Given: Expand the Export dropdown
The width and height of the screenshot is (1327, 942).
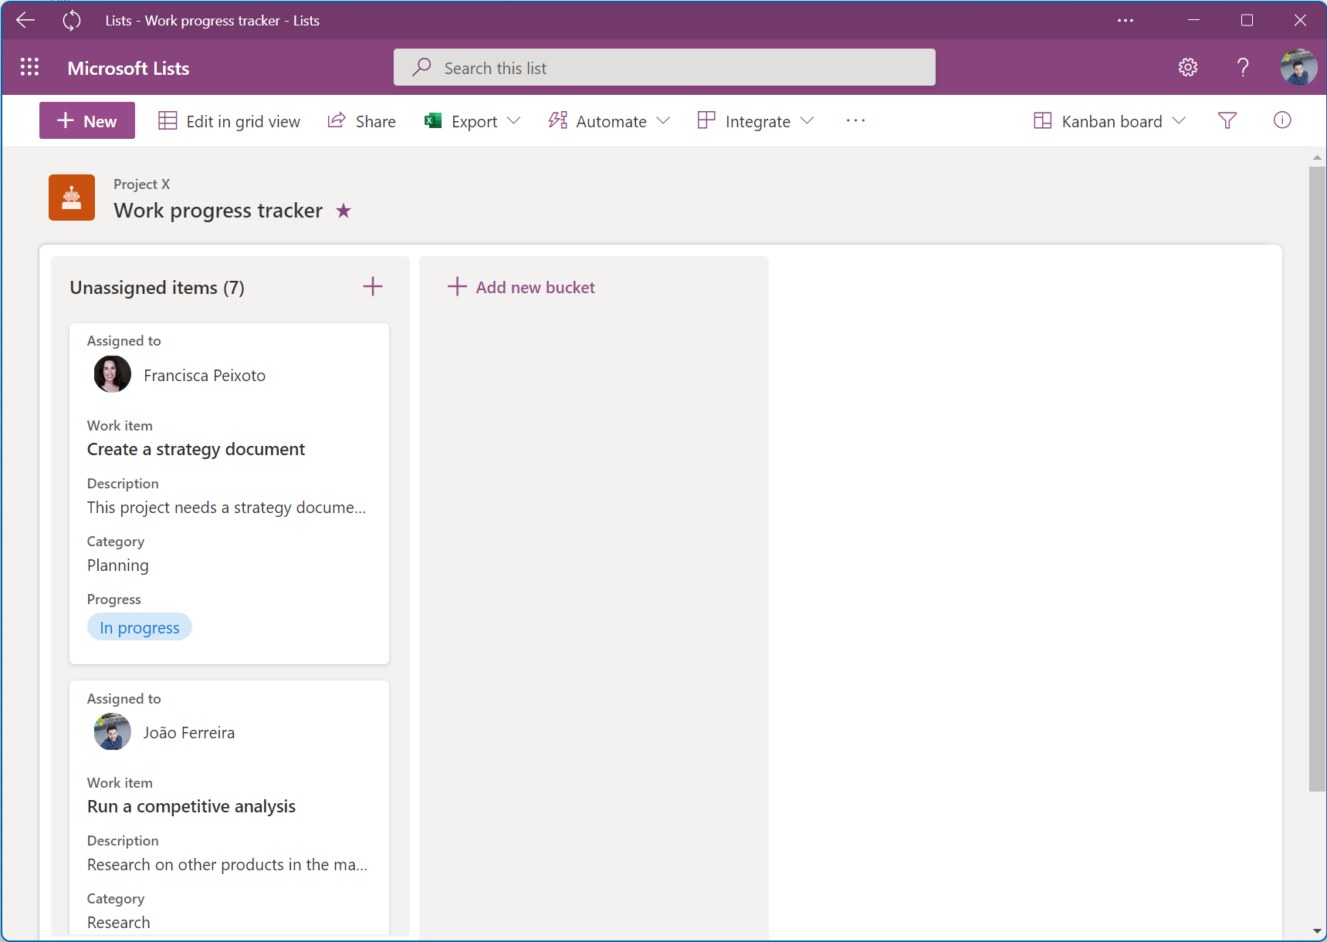Looking at the screenshot, I should click(472, 121).
